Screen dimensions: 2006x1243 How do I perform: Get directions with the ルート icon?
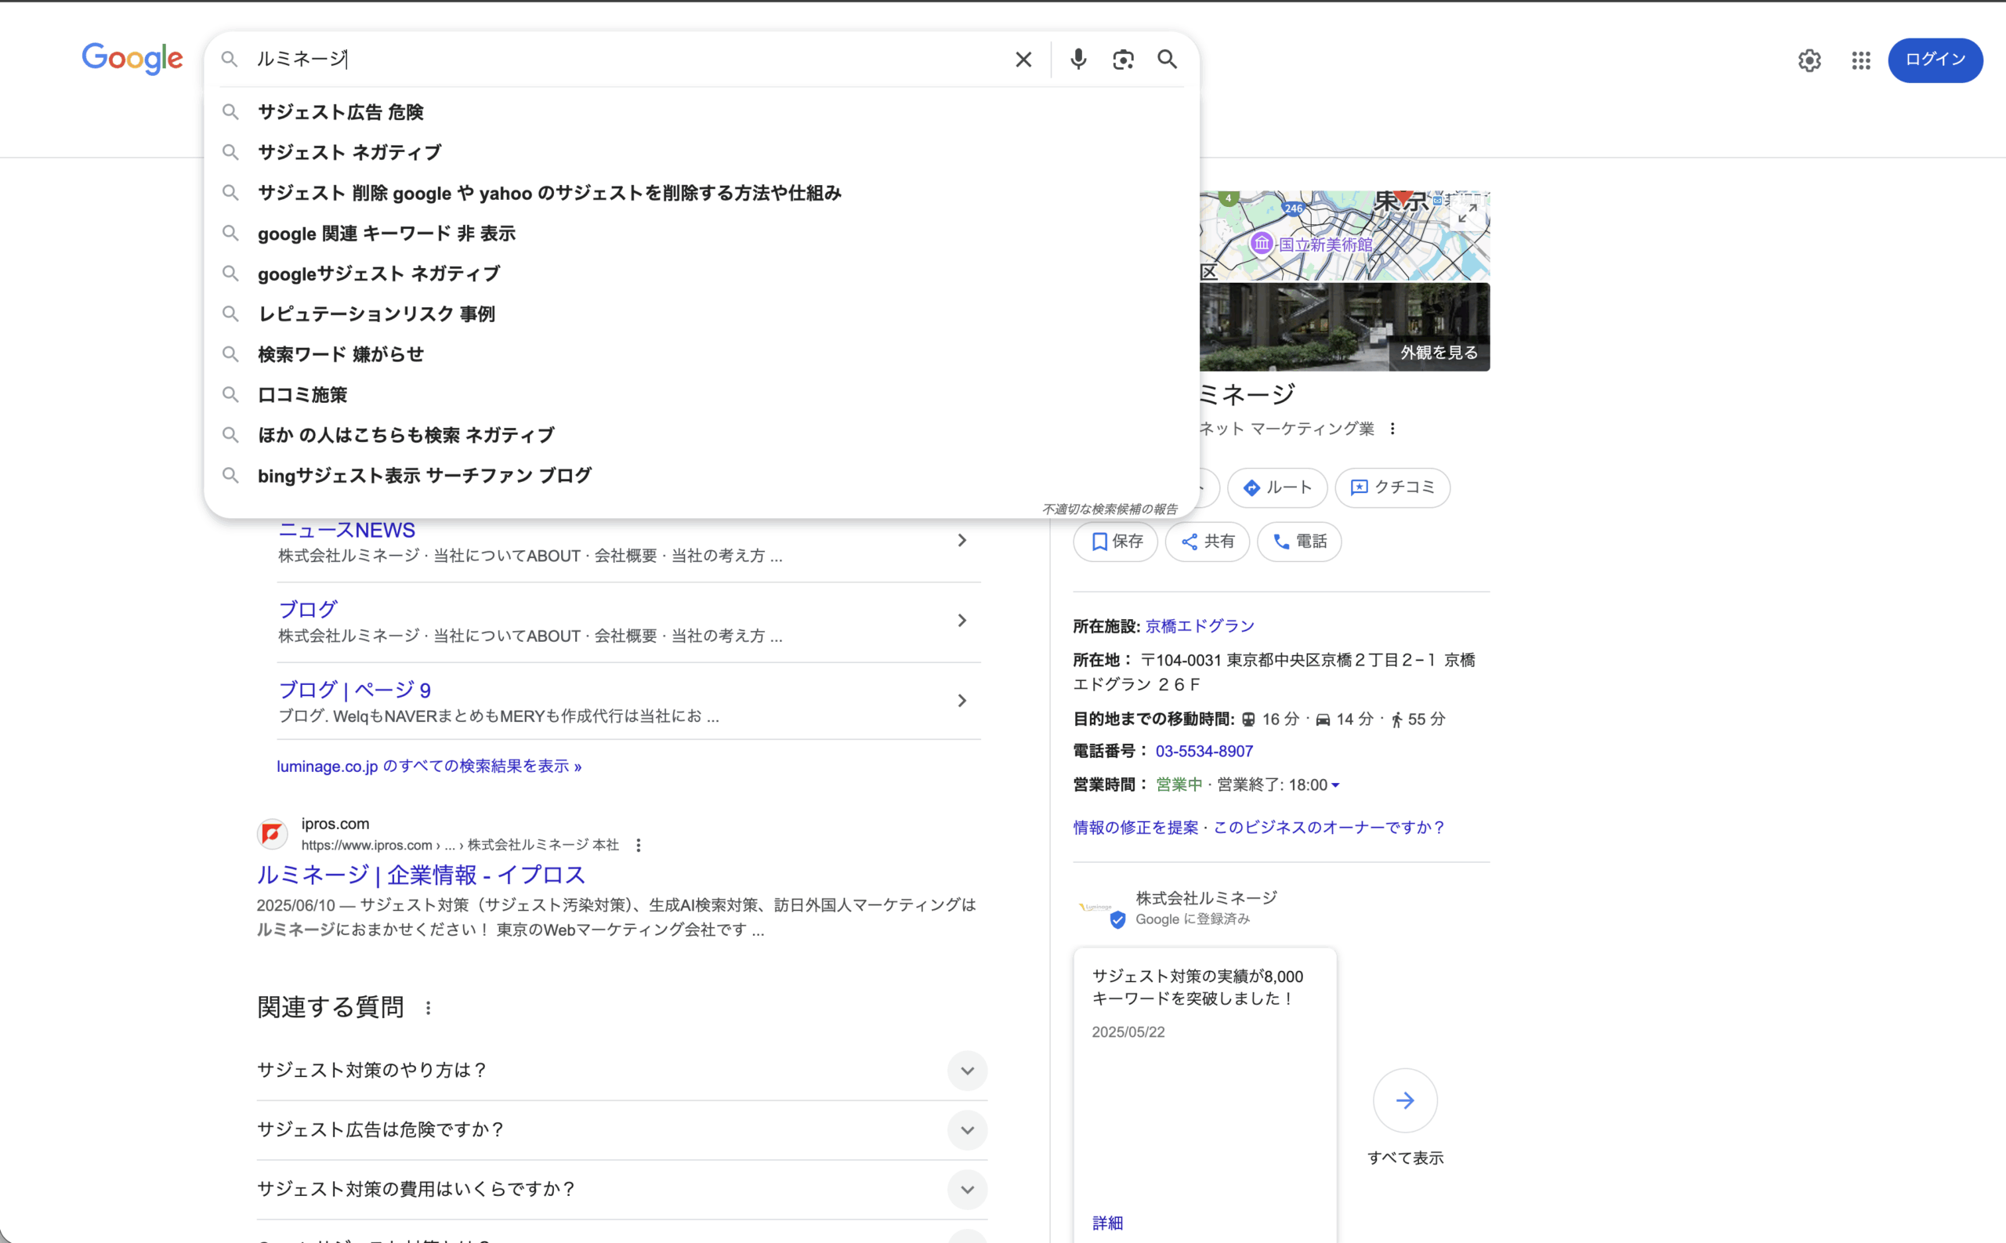(x=1276, y=487)
